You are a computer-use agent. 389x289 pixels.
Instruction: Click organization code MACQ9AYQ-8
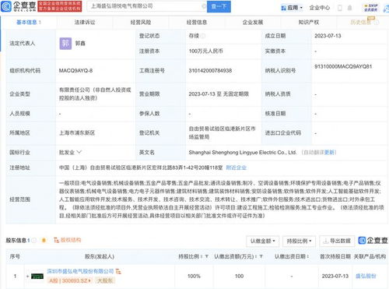coord(75,71)
